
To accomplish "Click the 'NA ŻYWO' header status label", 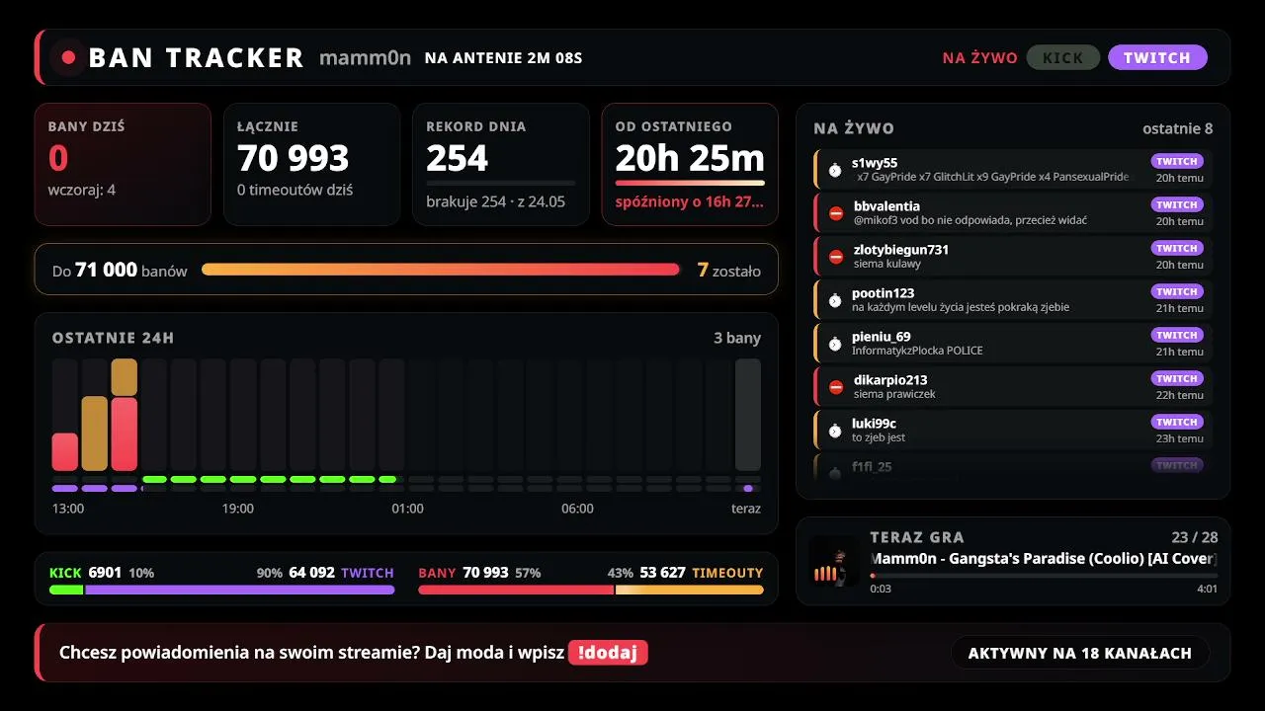I will click(979, 58).
